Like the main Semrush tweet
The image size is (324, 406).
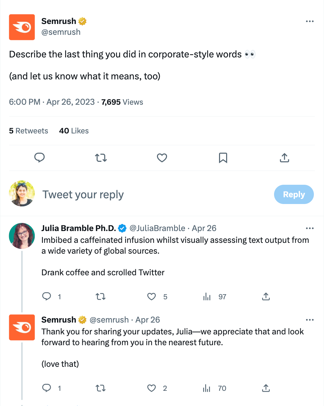(x=162, y=158)
